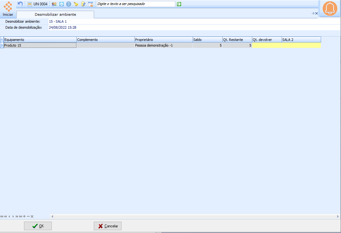
Task: Click the empty Complemento cell of Produto 15
Action: 105,45
